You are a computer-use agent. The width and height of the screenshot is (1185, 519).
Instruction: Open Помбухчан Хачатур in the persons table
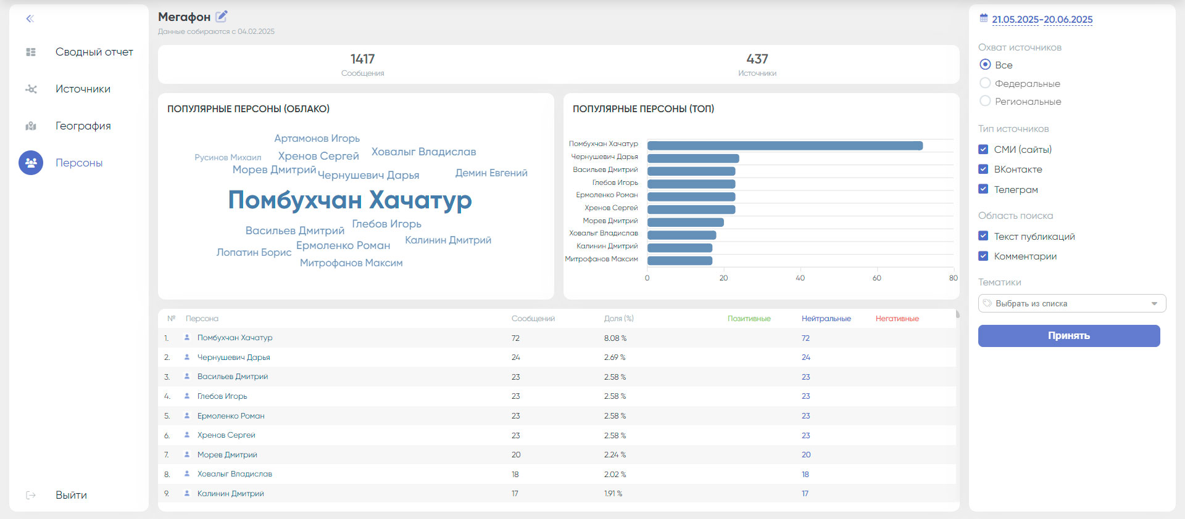[x=235, y=338]
